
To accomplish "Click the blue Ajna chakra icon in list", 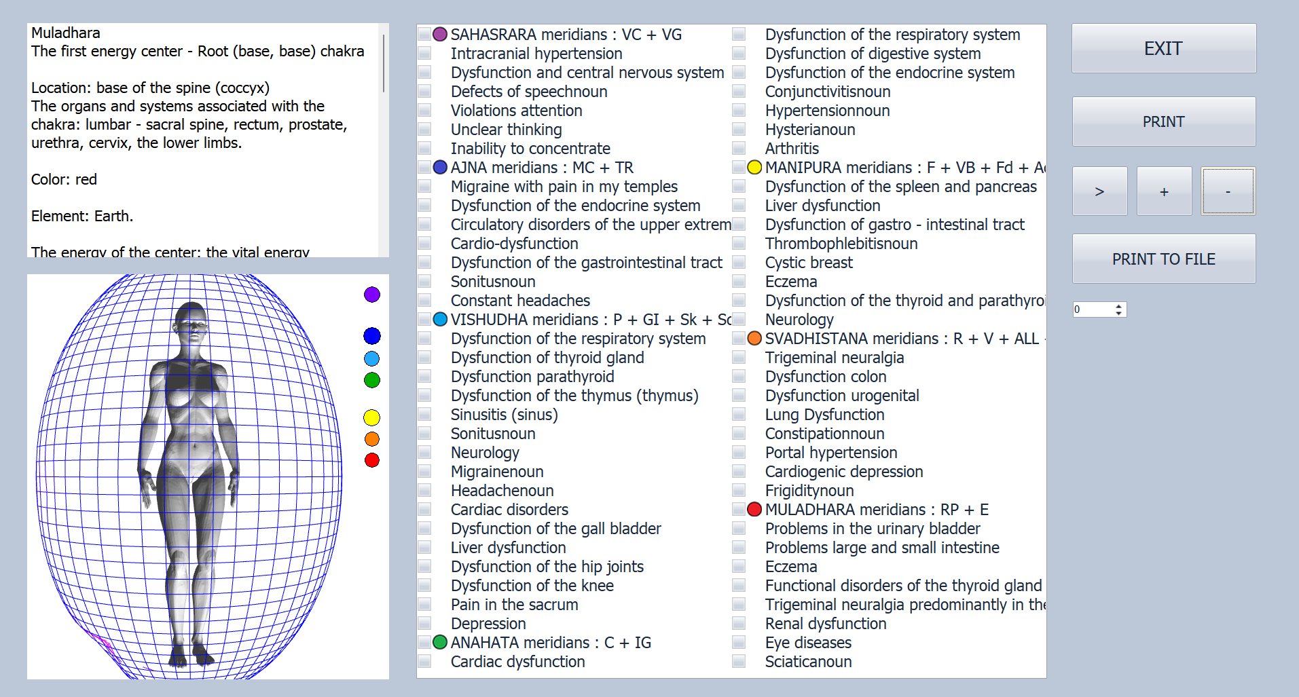I will pos(440,168).
